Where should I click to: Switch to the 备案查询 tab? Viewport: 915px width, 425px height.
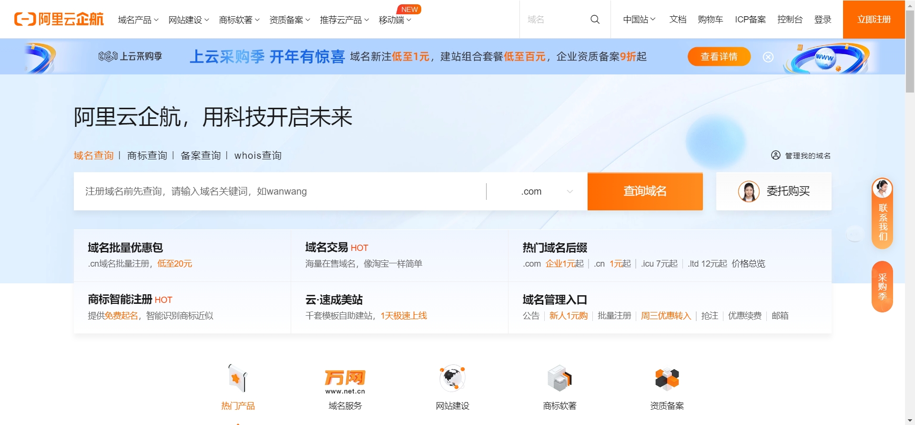click(x=201, y=155)
